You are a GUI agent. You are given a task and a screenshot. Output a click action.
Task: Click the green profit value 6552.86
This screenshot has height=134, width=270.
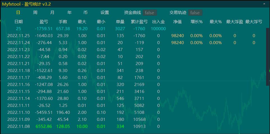[x=44, y=126]
